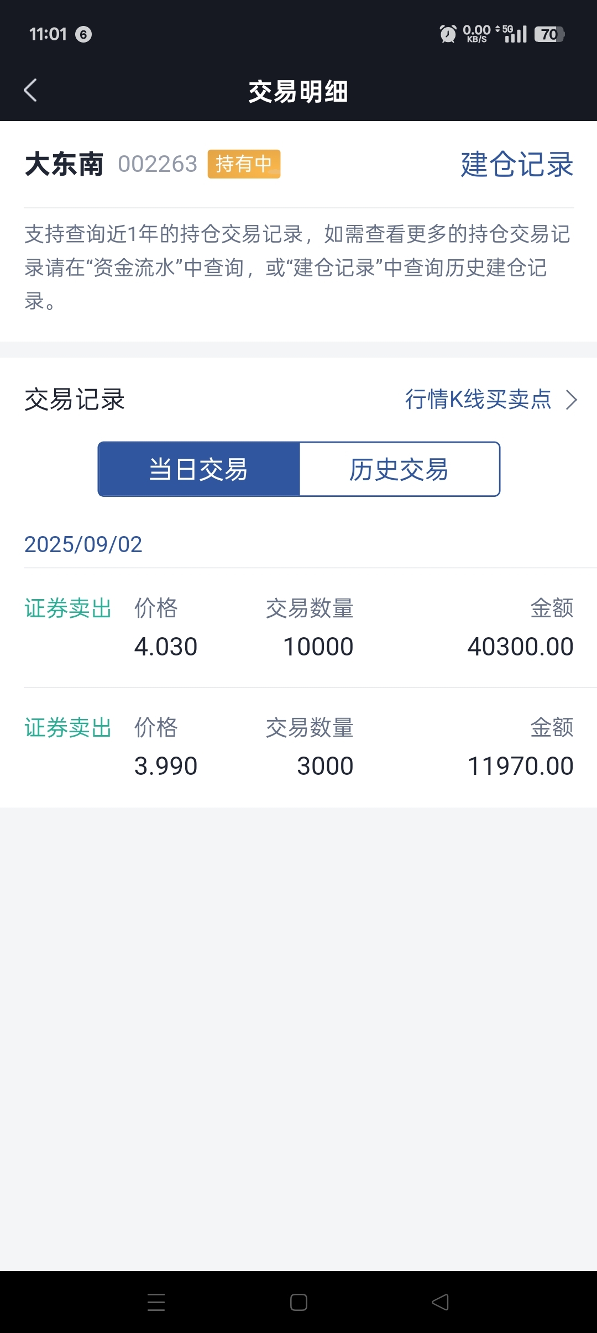
Task: Select the 4.030 sell transaction row
Action: [298, 628]
